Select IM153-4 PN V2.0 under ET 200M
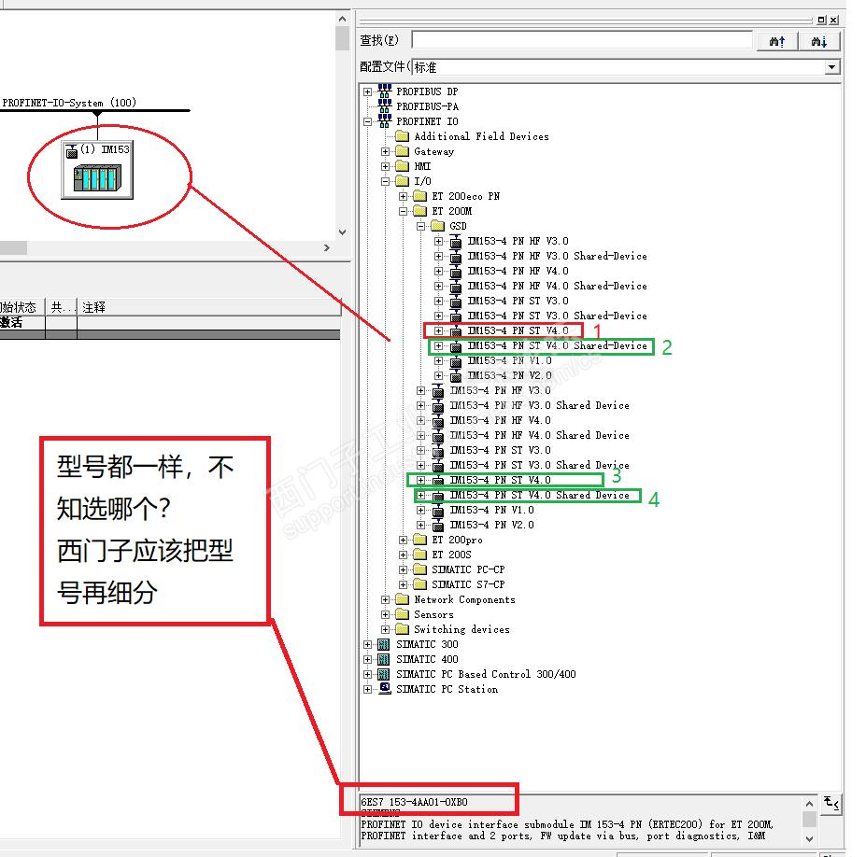The width and height of the screenshot is (866, 857). tap(492, 525)
